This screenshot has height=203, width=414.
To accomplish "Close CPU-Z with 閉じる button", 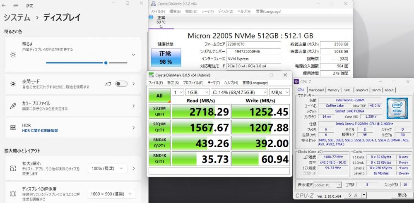I will [x=402, y=195].
